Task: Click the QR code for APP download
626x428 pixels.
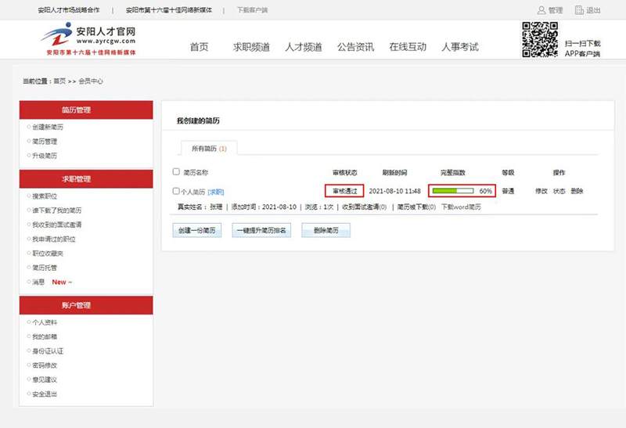Action: pyautogui.click(x=539, y=38)
